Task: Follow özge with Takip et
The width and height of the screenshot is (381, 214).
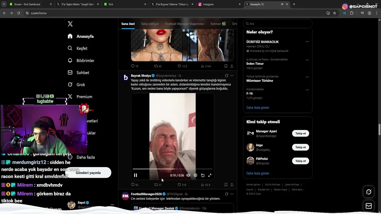Action: [301, 147]
